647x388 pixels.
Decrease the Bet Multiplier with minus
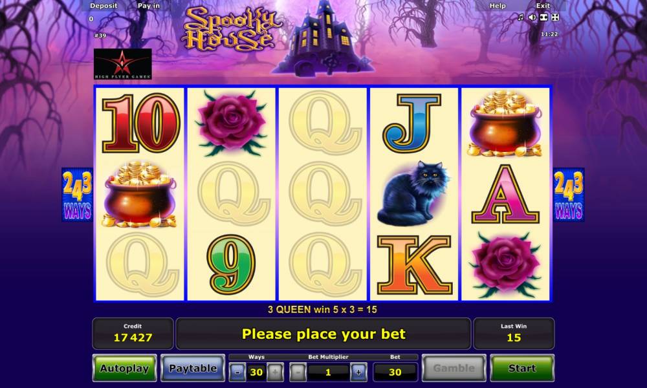click(298, 372)
